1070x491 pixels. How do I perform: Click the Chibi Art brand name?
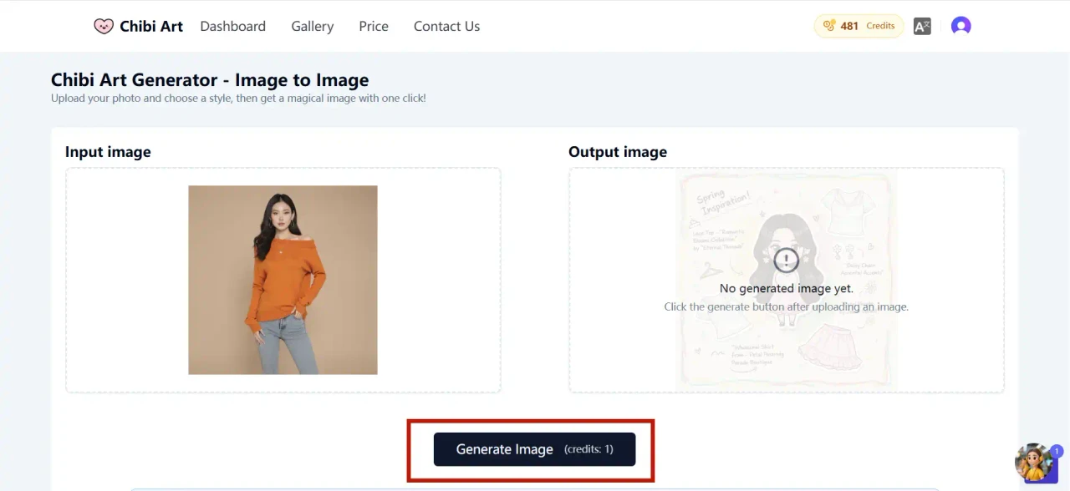(x=151, y=26)
